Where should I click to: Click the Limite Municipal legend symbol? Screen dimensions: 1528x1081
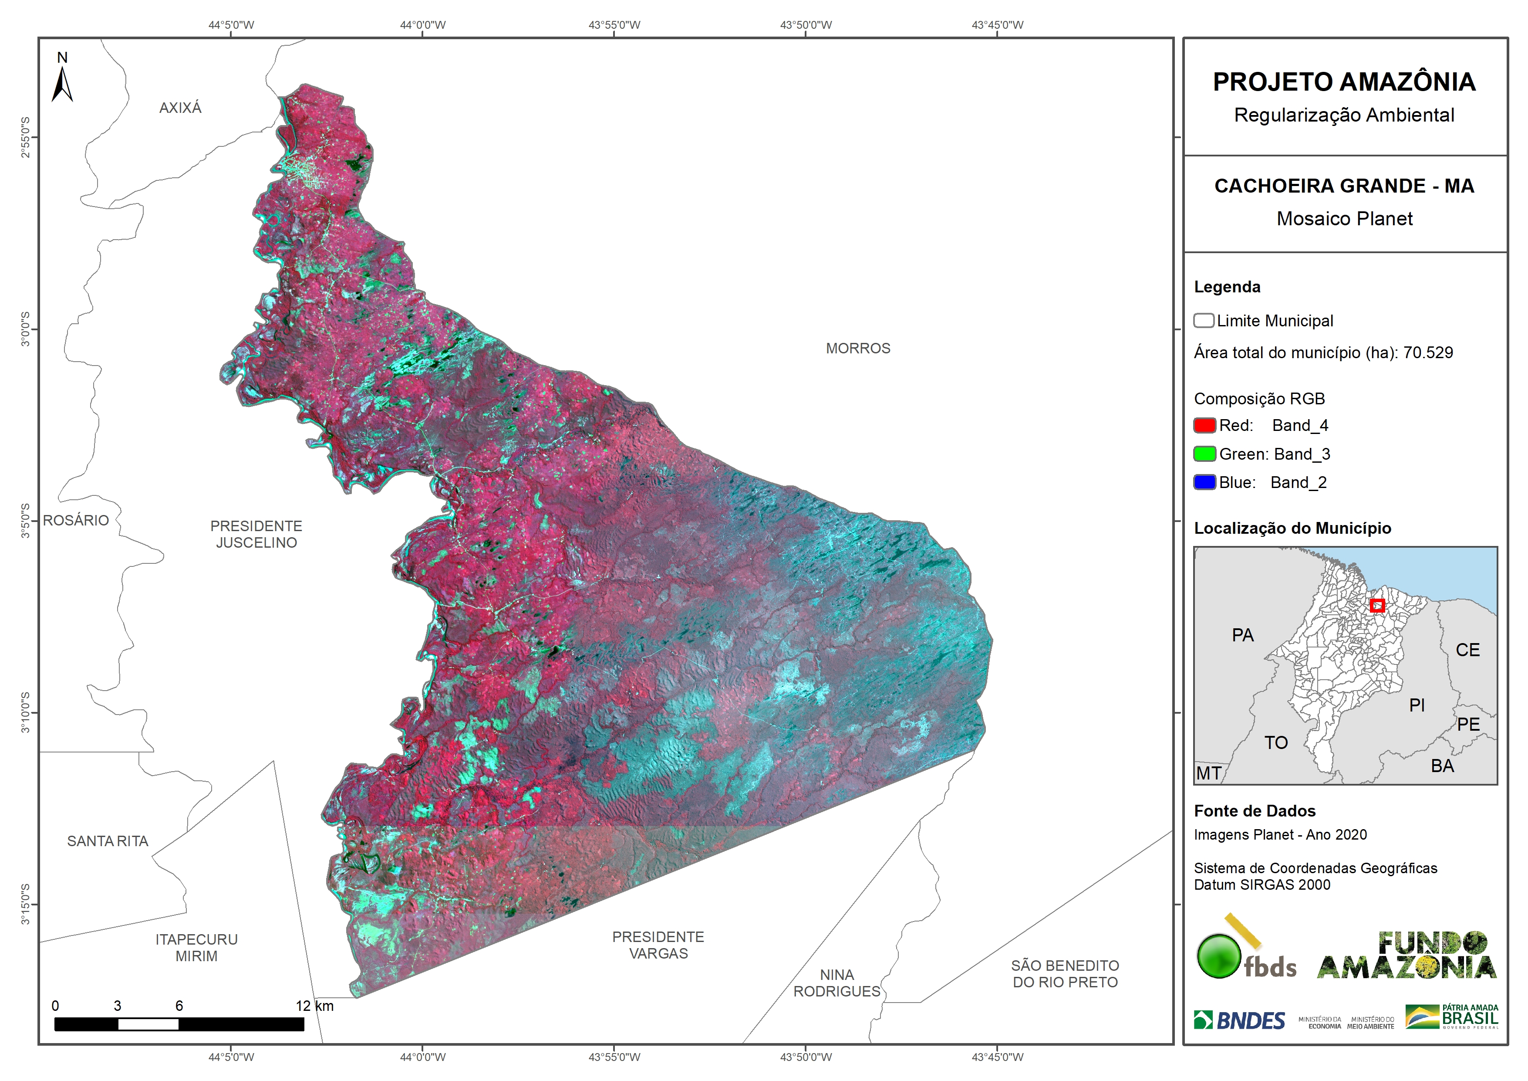[x=1203, y=321]
